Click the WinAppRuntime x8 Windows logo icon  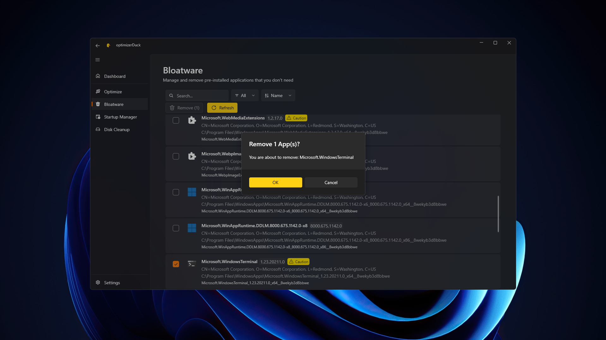(x=192, y=228)
